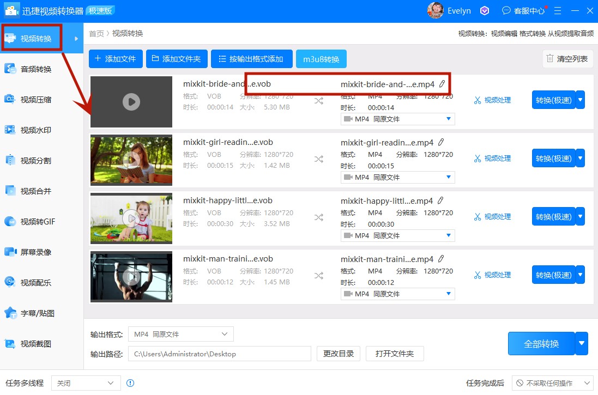
Task: Open 视频处理 for mixkit-man-training file
Action: point(492,275)
